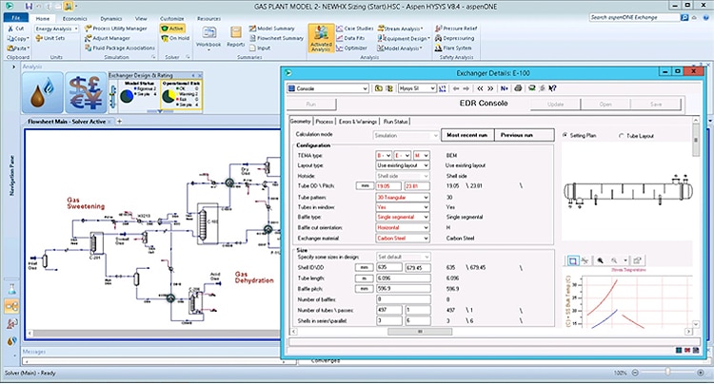This screenshot has width=714, height=384.
Task: Open the Baffle type dropdown
Action: [402, 218]
